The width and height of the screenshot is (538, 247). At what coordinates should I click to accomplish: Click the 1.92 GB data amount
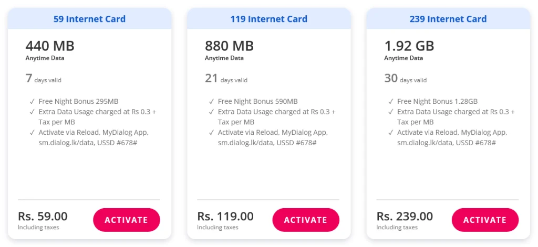pos(409,46)
